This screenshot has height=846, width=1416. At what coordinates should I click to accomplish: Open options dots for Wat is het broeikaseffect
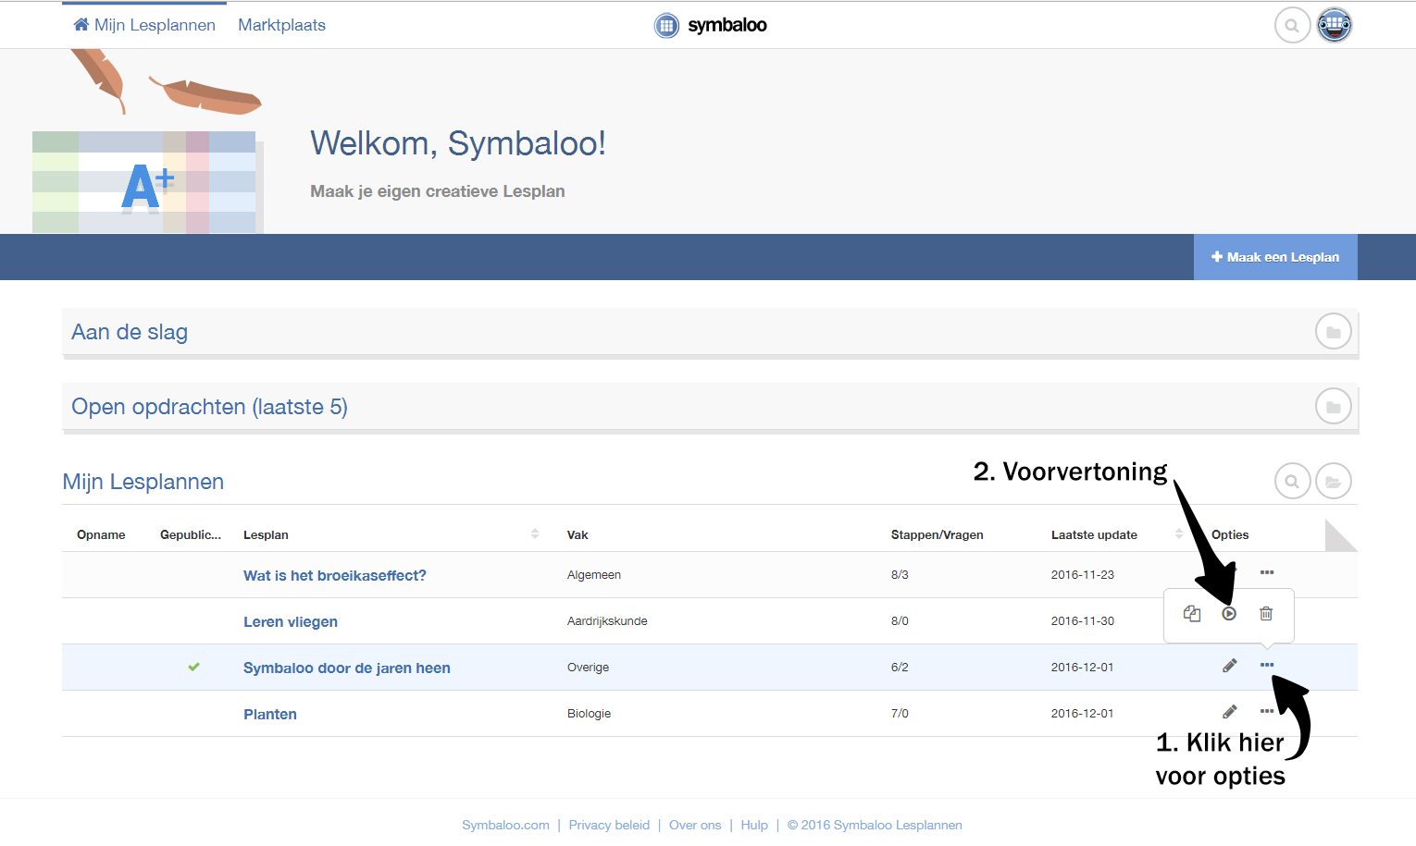[1267, 572]
